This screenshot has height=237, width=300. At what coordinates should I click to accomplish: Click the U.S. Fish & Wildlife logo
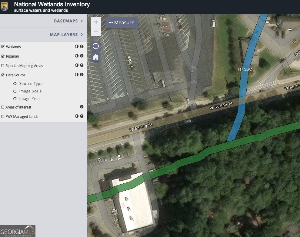click(5, 7)
